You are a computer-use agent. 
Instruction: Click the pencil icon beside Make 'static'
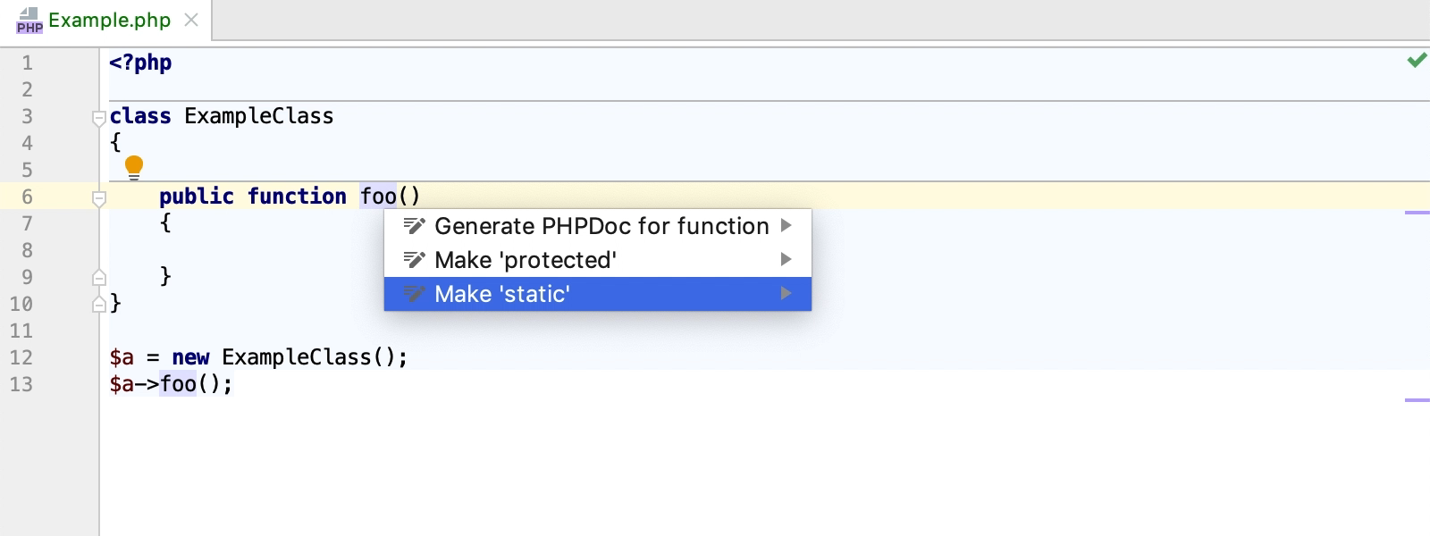[414, 294]
